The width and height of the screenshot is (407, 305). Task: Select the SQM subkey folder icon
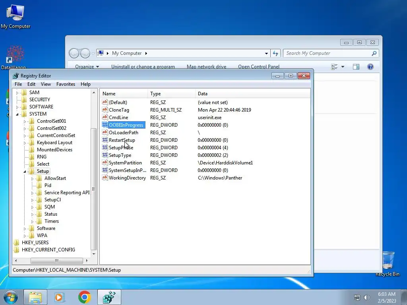click(39, 207)
